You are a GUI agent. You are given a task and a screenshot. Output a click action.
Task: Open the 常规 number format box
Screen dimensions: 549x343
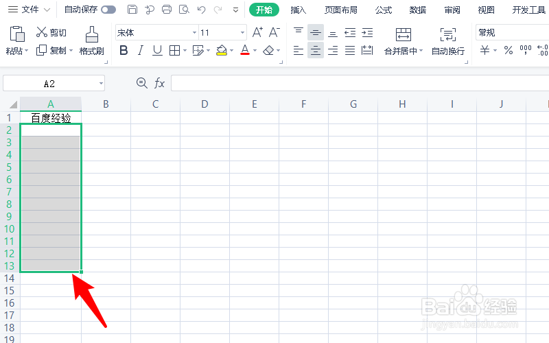(512, 33)
